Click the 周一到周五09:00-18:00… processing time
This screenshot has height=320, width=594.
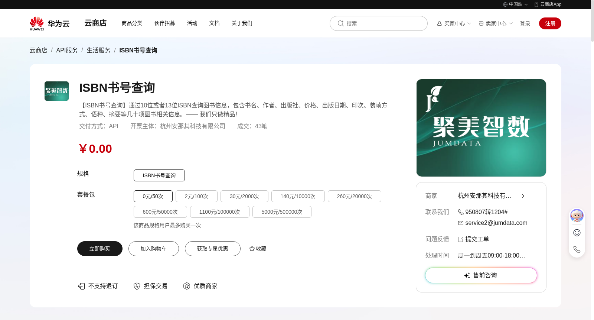click(492, 256)
